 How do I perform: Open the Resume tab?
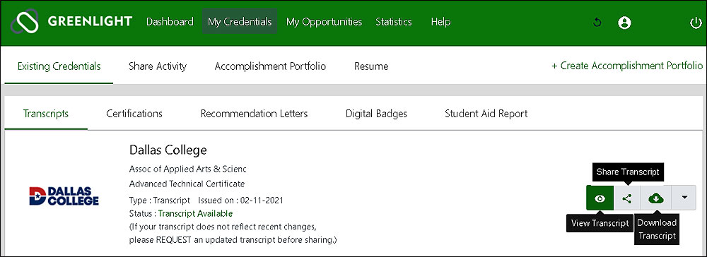click(x=371, y=66)
